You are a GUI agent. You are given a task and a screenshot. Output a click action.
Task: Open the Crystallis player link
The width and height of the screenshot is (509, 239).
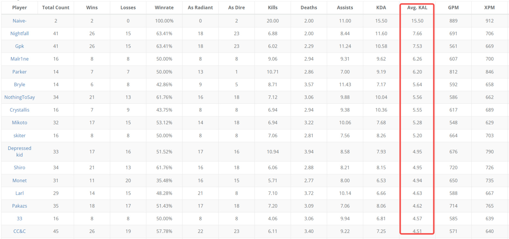[x=20, y=110]
